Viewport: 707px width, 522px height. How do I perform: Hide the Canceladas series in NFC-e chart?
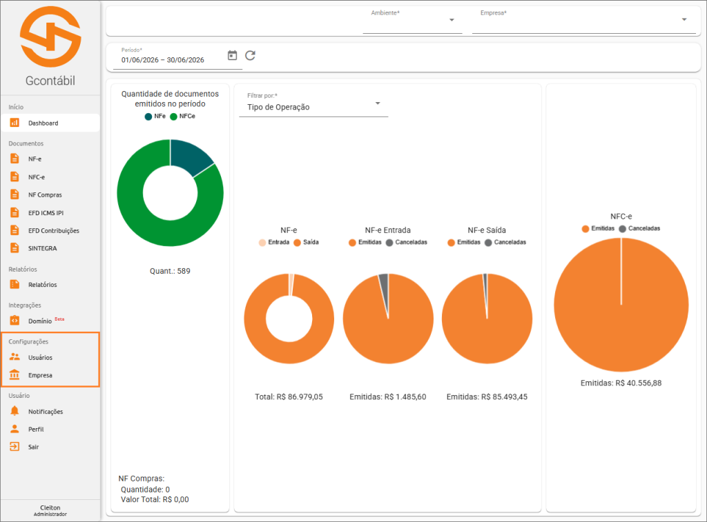click(639, 228)
